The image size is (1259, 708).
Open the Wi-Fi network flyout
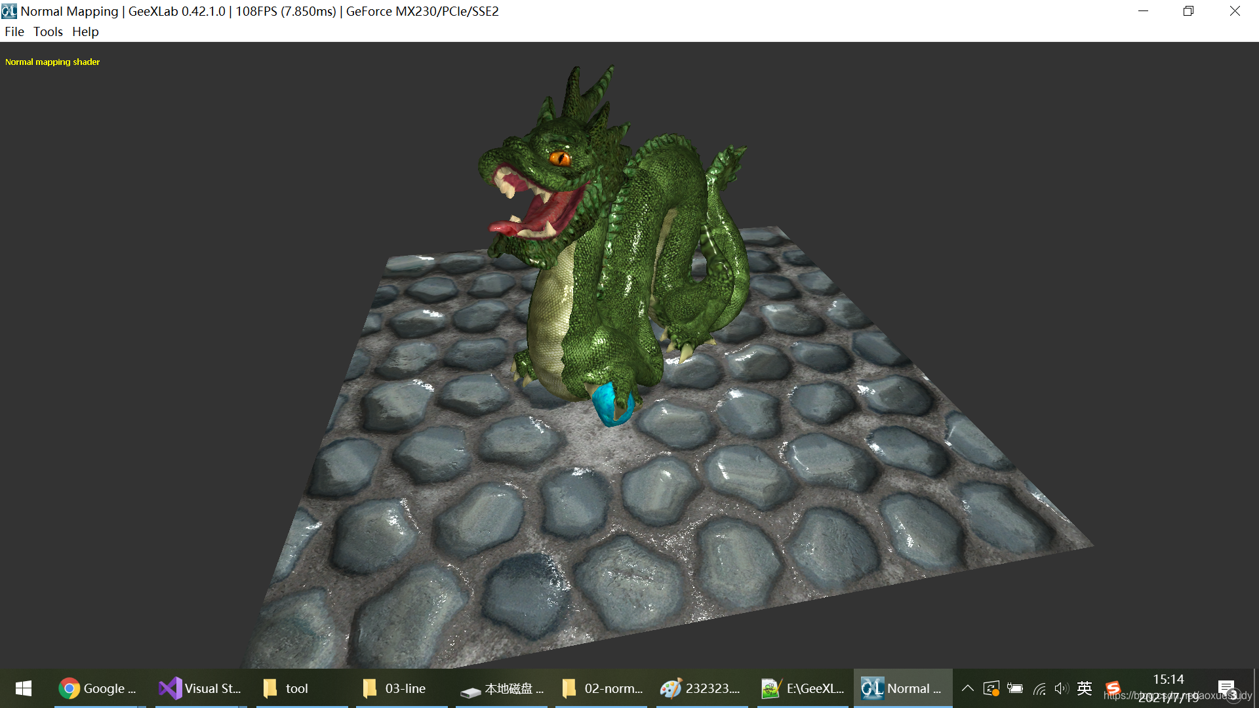pos(1039,688)
